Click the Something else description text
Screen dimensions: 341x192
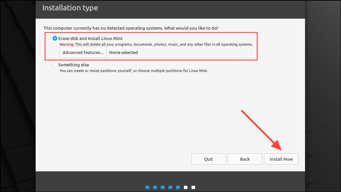(133, 71)
